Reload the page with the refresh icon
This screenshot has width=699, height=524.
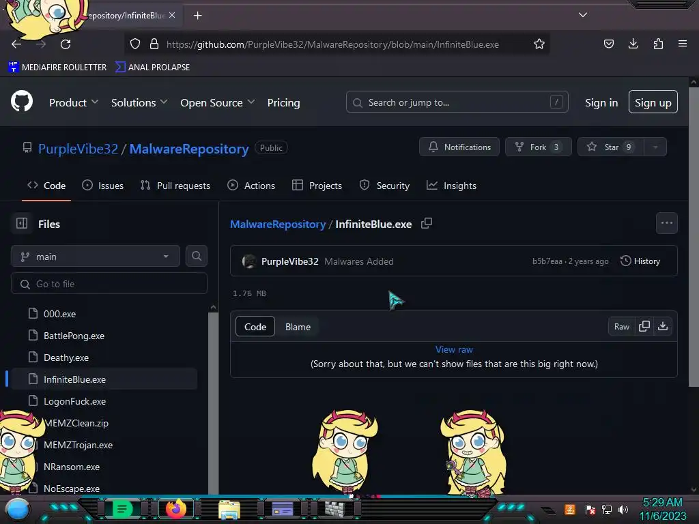(x=66, y=44)
